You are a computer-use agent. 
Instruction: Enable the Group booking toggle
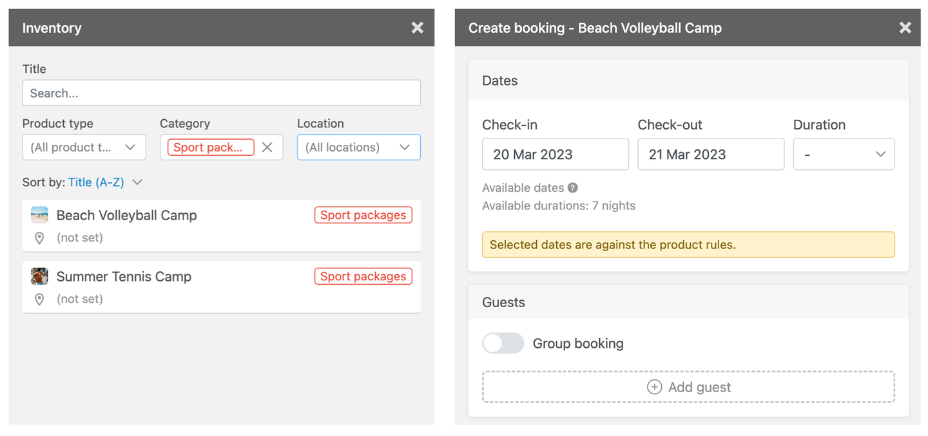pos(503,343)
